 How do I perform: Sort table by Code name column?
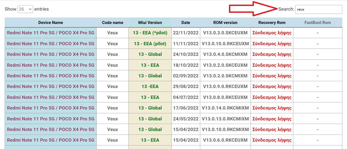(112, 23)
